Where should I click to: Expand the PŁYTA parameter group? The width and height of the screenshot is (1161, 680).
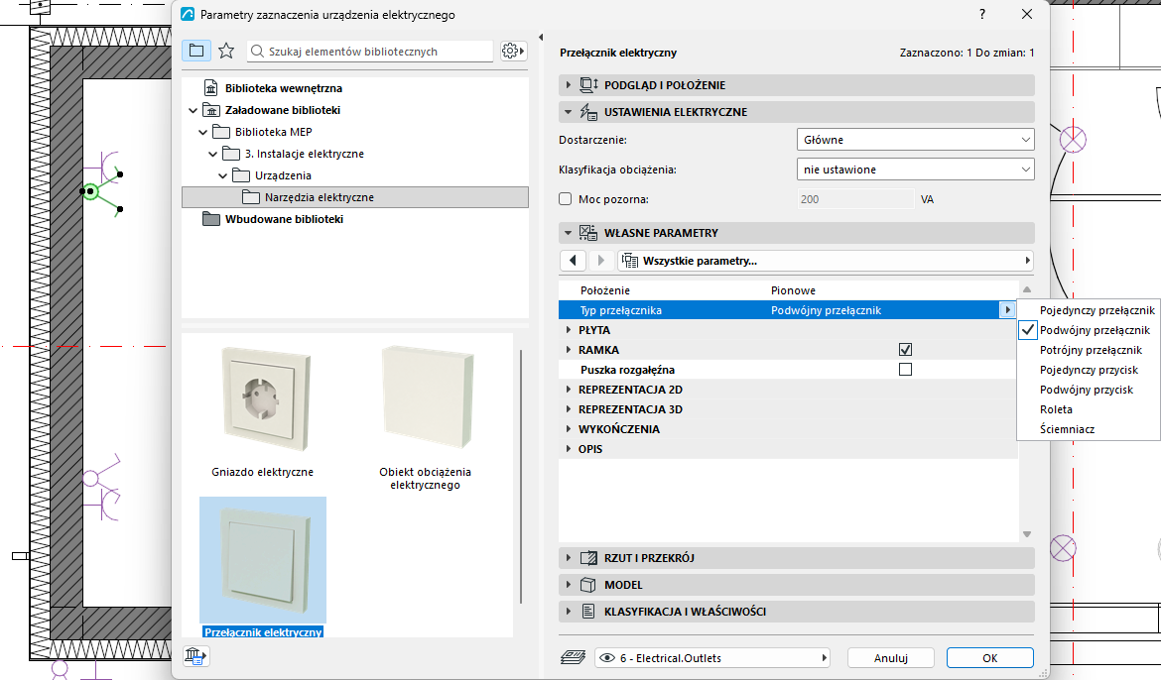[569, 330]
